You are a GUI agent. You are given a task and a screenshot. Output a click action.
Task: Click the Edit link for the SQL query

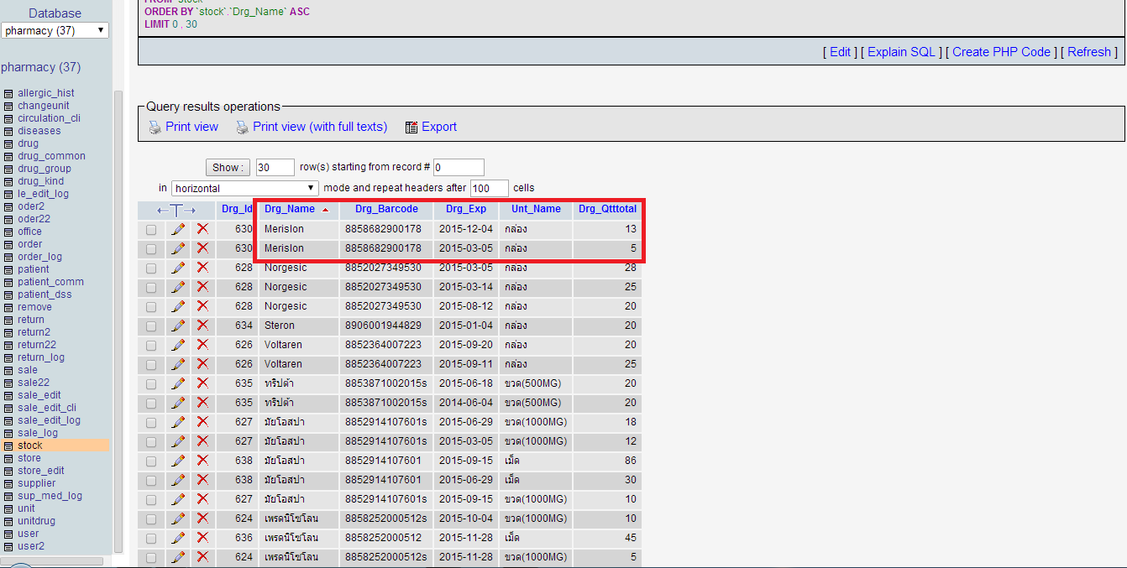(840, 52)
